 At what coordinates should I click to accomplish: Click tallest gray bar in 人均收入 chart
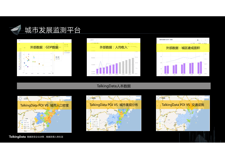pyautogui.click(x=133, y=66)
